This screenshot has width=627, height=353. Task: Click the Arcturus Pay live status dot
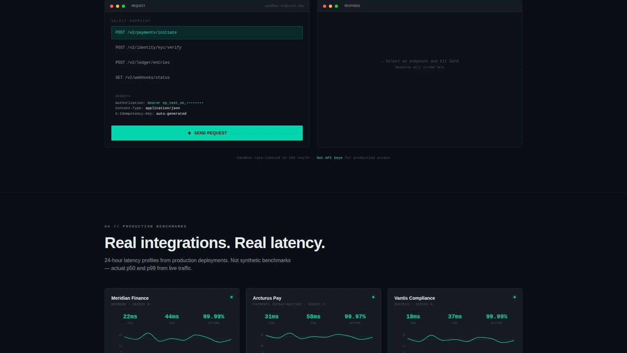[373, 297]
